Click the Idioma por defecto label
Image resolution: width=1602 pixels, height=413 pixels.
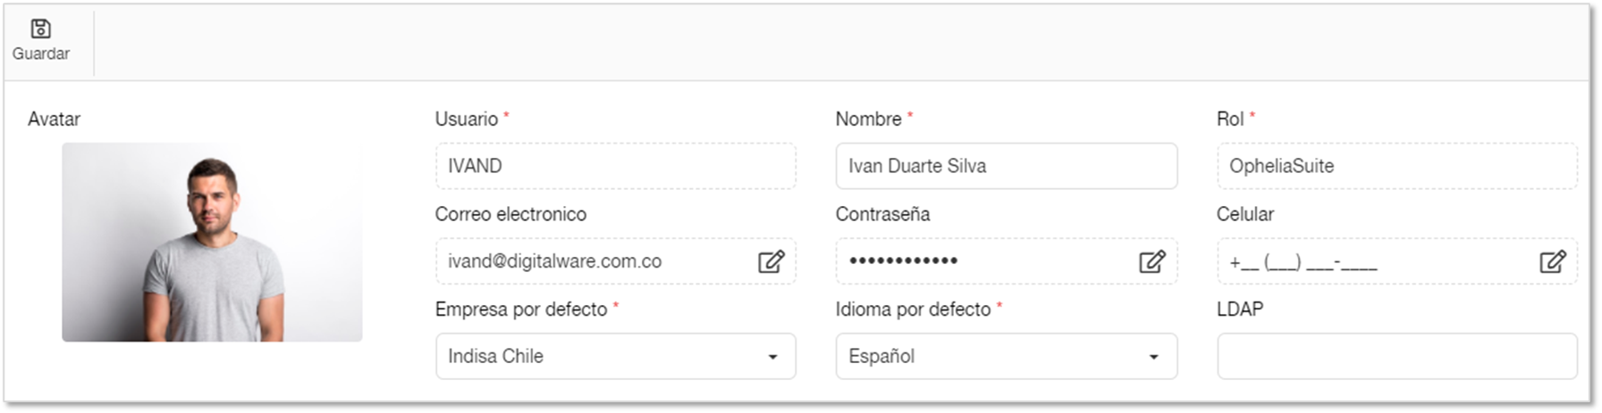tap(913, 309)
